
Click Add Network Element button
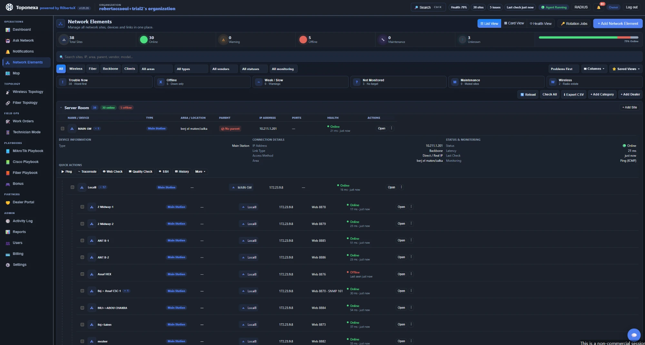pos(618,23)
